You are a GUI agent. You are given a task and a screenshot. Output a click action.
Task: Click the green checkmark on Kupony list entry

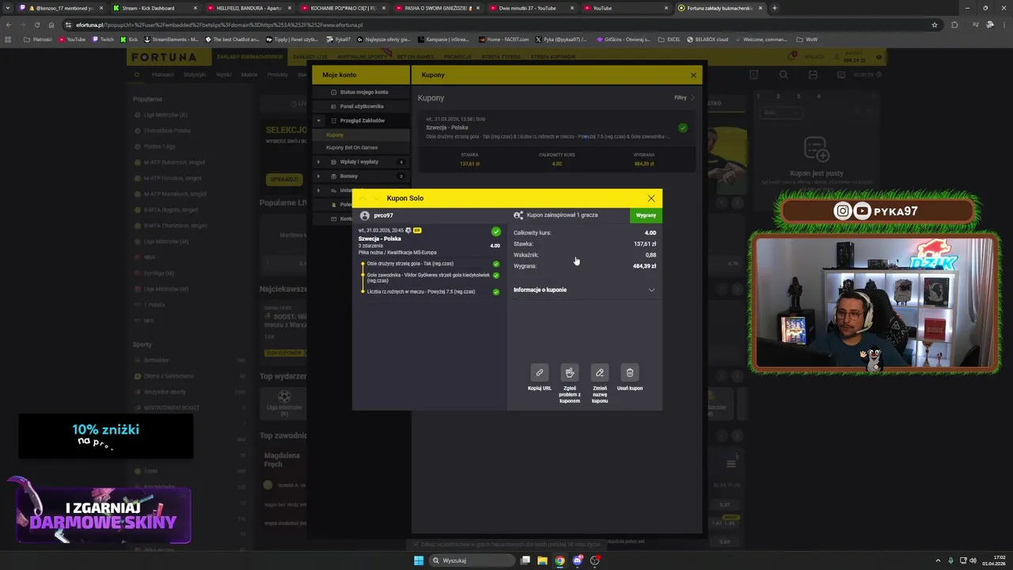pos(683,127)
